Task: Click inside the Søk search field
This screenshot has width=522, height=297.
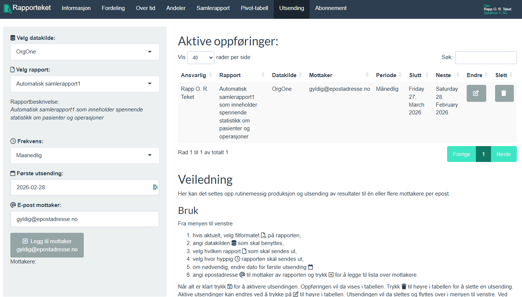Action: (486, 58)
